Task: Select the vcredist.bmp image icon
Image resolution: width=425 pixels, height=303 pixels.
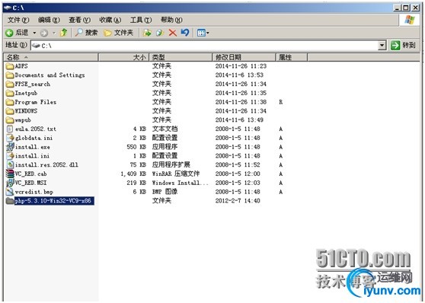Action: pyautogui.click(x=10, y=192)
